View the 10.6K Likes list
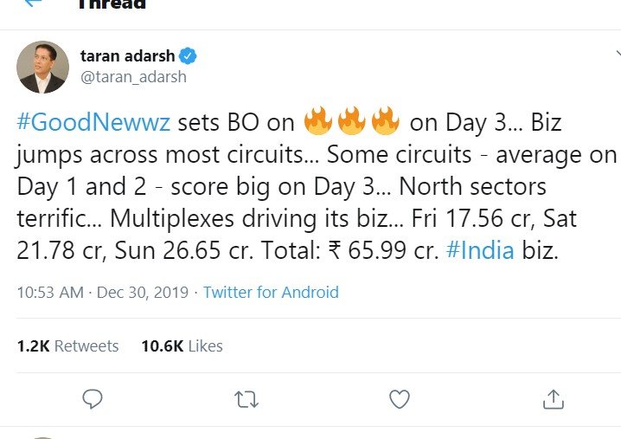 tap(182, 345)
